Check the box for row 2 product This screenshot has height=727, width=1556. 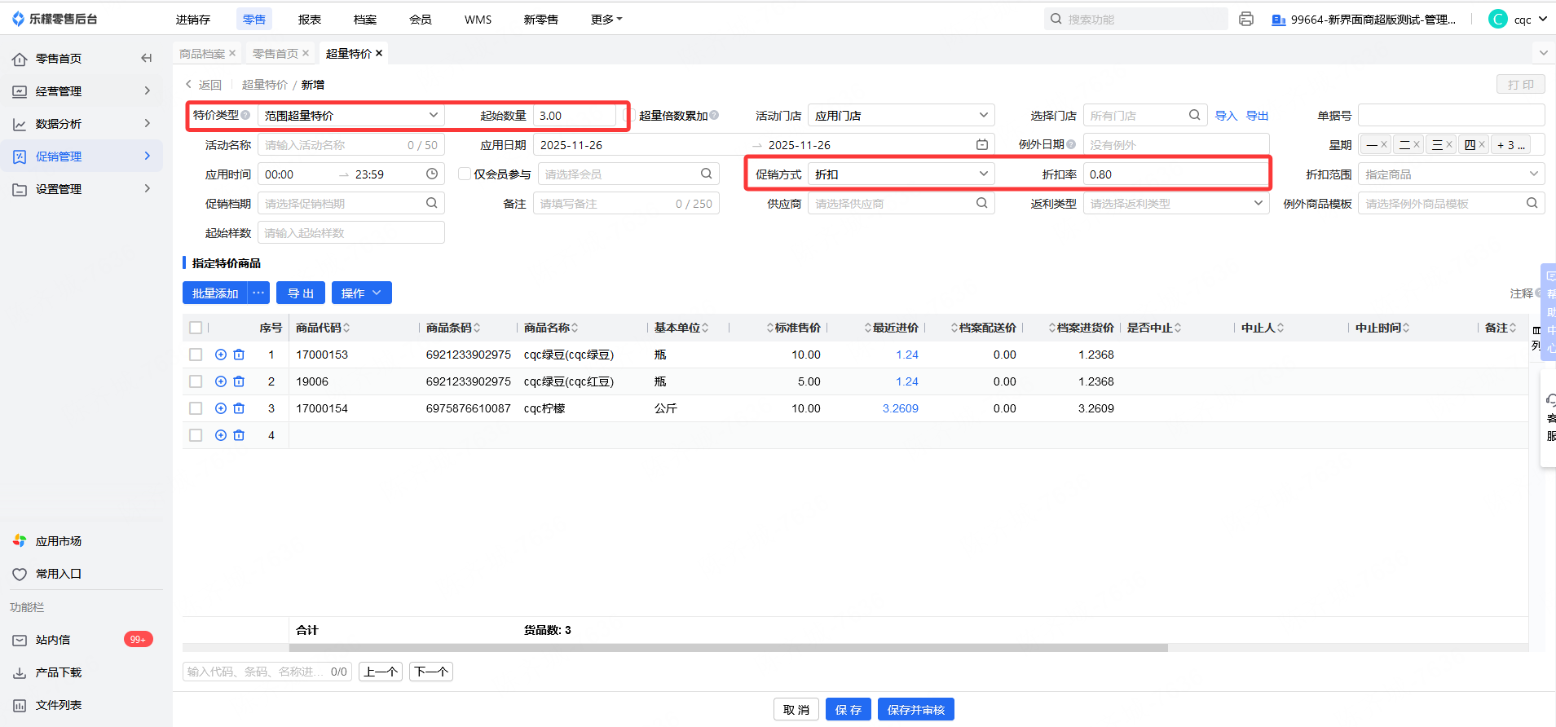(196, 381)
